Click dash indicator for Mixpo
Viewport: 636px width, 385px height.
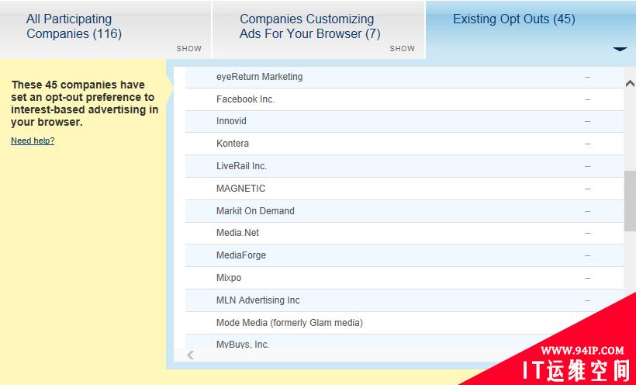click(x=587, y=278)
